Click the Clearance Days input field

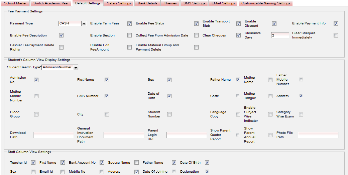point(280,35)
